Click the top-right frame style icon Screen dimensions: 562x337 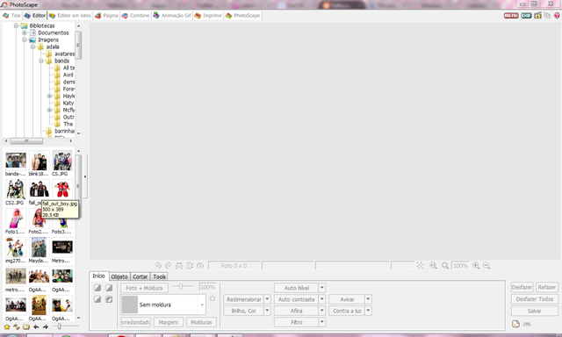[x=109, y=288]
